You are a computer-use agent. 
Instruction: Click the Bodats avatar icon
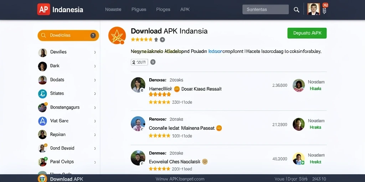pos(43,80)
